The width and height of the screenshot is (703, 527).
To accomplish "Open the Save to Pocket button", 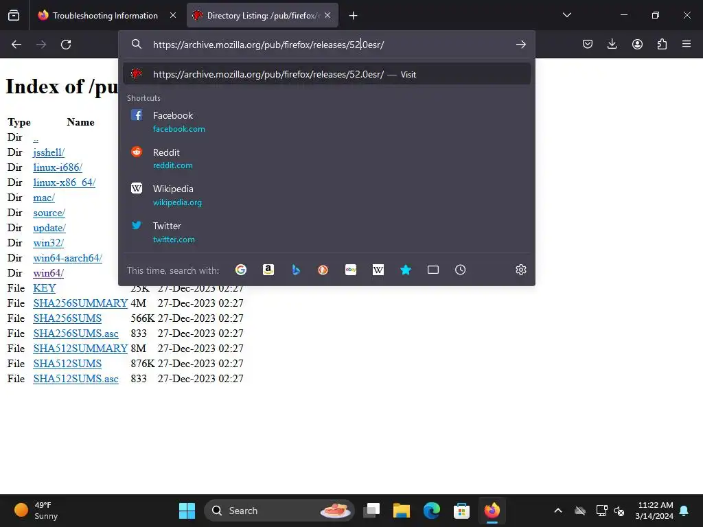I will pyautogui.click(x=588, y=44).
